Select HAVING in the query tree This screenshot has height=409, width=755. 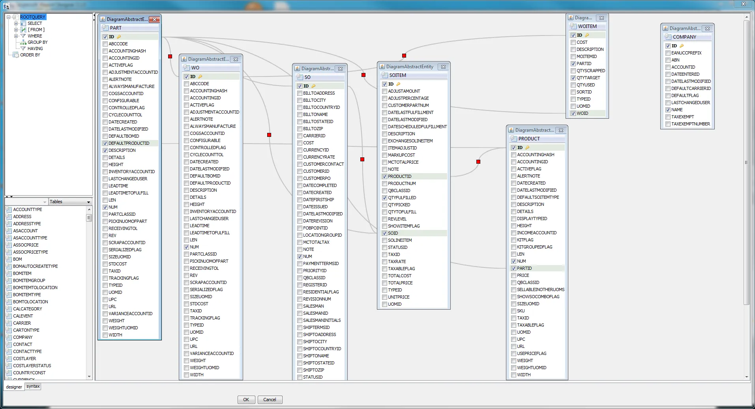click(x=35, y=49)
